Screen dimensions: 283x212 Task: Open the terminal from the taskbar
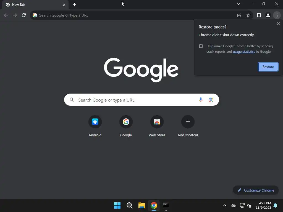(166, 205)
